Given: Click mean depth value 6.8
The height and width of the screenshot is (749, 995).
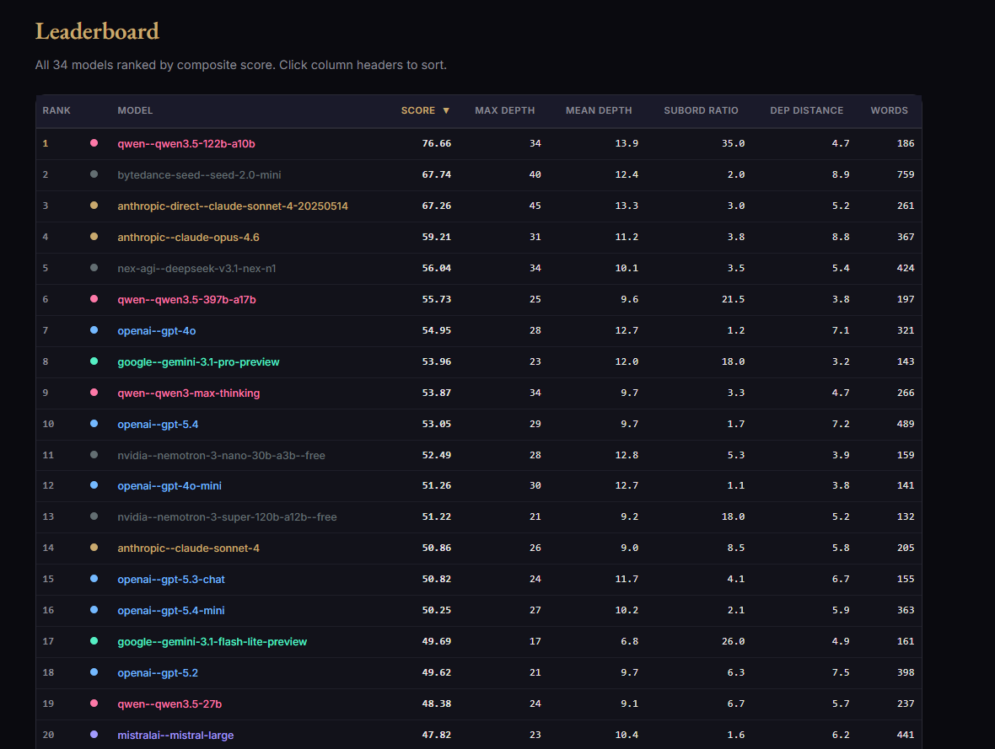Looking at the screenshot, I should click(x=630, y=641).
